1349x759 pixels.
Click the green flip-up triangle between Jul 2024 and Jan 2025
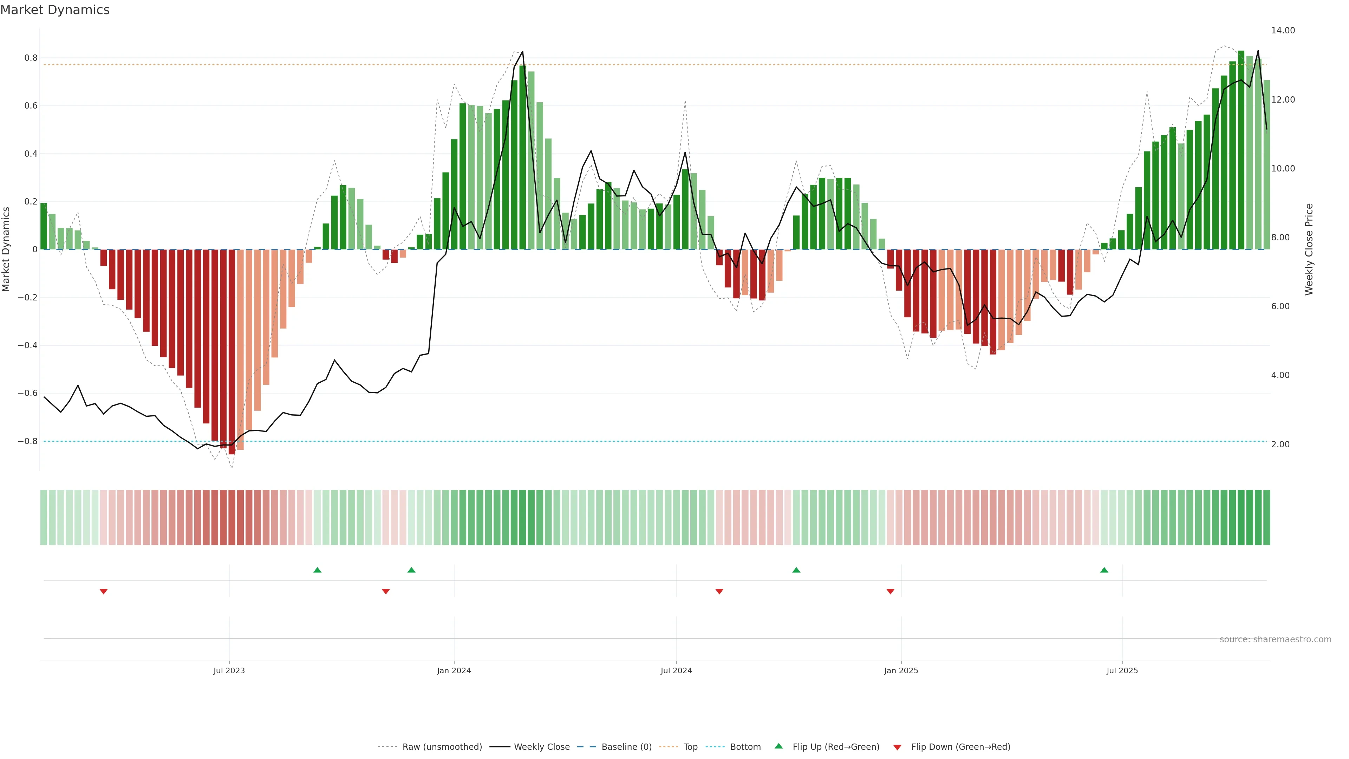coord(796,570)
